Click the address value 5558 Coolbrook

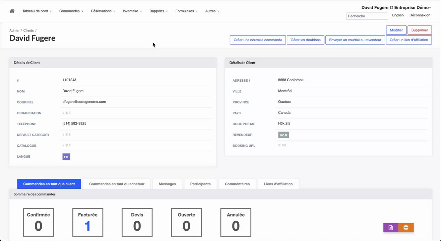click(291, 80)
